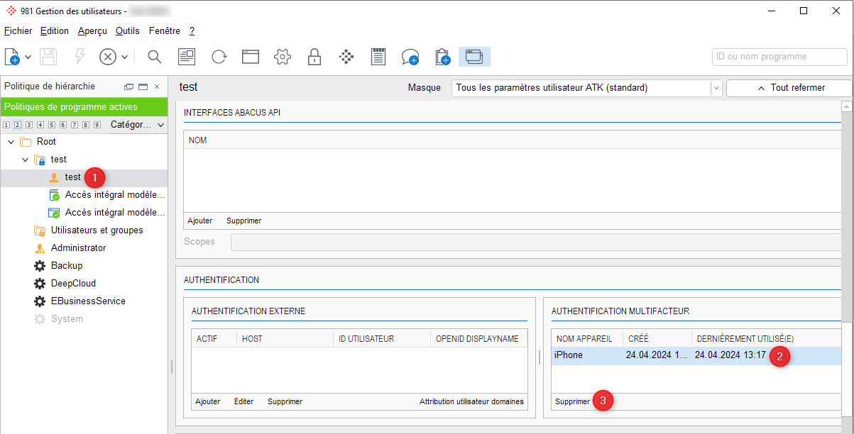Click the magnifier search icon
The height and width of the screenshot is (434, 854).
point(155,57)
